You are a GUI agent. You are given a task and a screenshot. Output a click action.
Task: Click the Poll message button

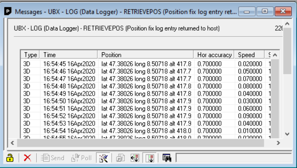82,158
